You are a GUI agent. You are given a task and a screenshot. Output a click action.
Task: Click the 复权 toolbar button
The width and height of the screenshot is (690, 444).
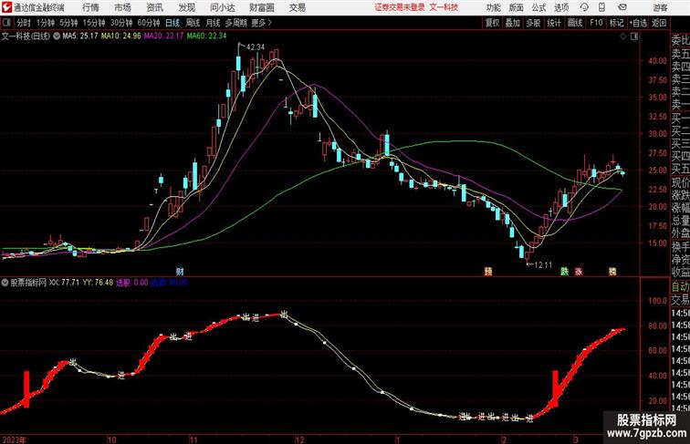click(x=492, y=23)
